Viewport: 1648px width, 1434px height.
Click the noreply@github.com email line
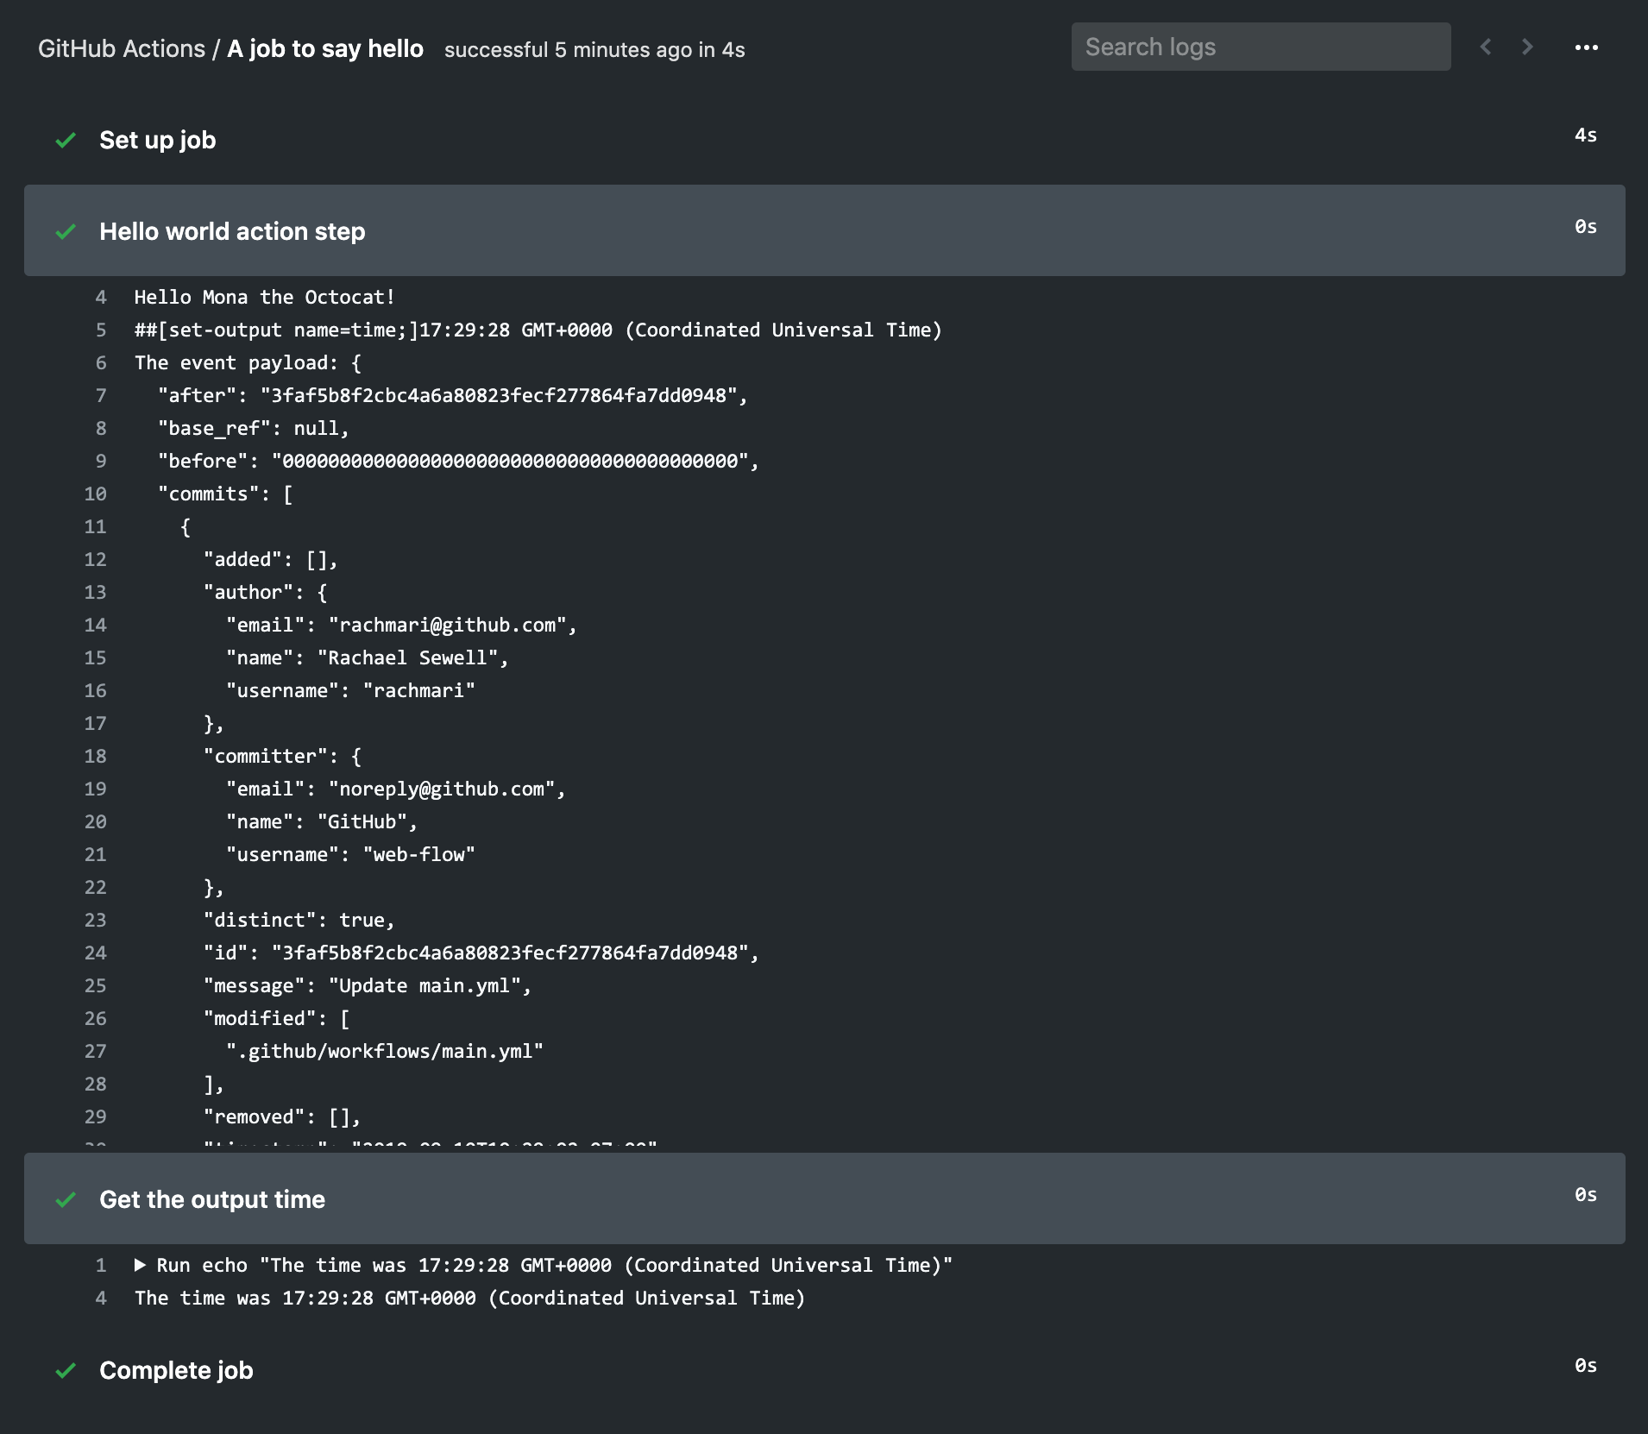(396, 789)
